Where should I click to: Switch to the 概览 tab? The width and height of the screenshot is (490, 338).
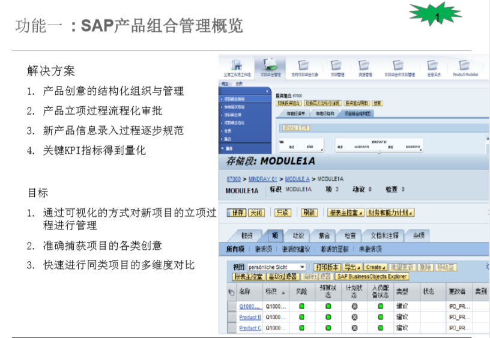(x=247, y=235)
